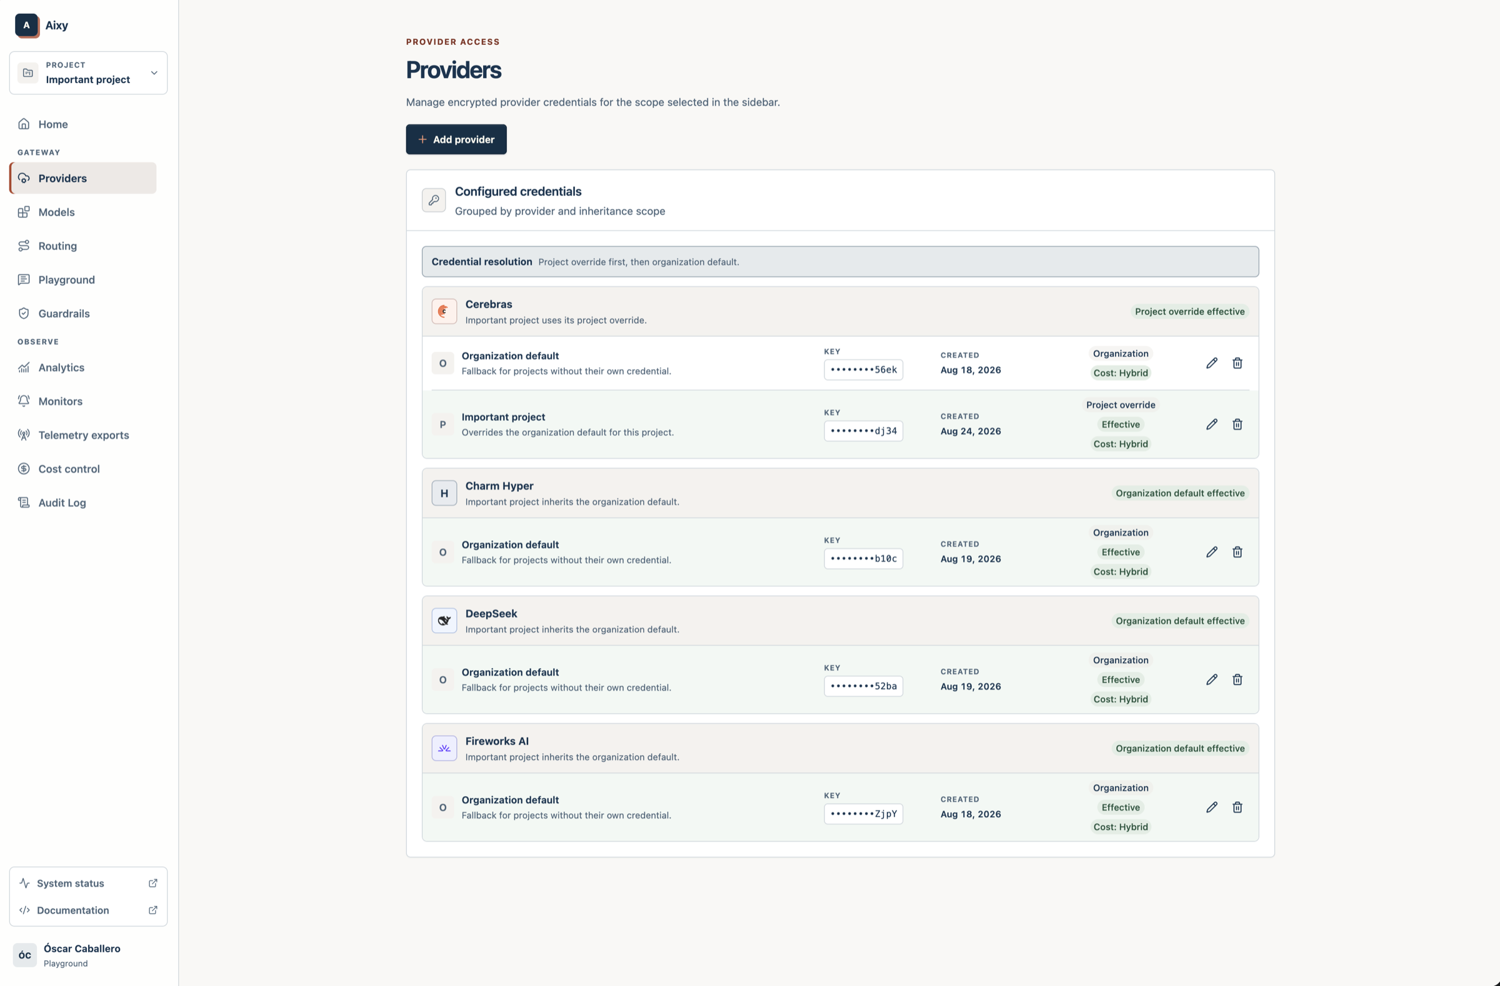Screen dimensions: 1500x986
Task: Click the Telemetry exports antenna icon
Action: [x=24, y=435]
